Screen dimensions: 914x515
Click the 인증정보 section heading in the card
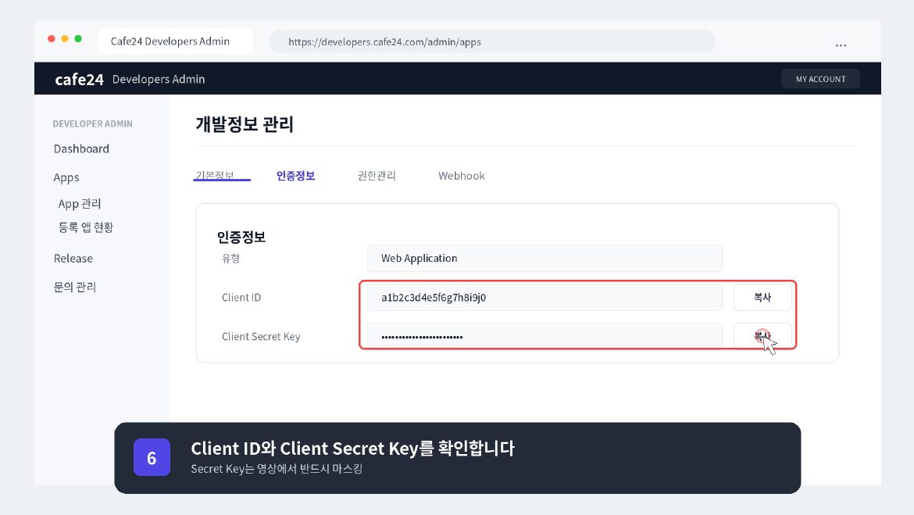pos(241,237)
